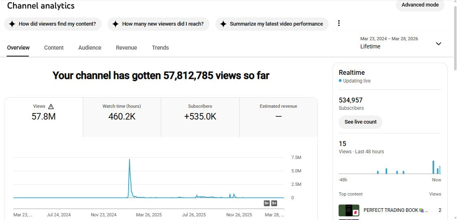Go to the Trends tab
This screenshot has width=457, height=220.
click(x=160, y=48)
